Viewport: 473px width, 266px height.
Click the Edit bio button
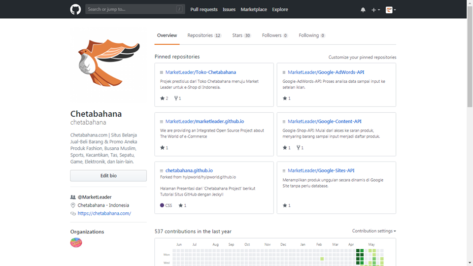click(108, 175)
